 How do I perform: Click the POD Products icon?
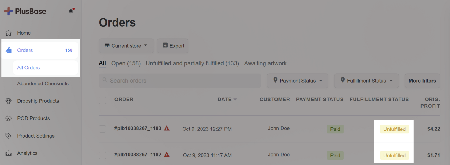[8, 118]
